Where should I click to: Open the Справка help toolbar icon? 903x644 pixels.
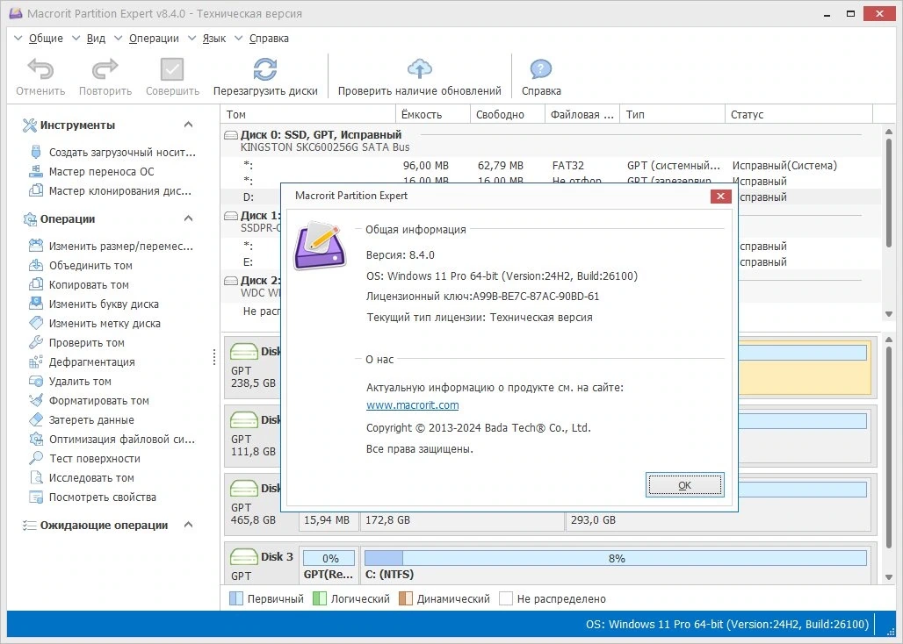(541, 69)
